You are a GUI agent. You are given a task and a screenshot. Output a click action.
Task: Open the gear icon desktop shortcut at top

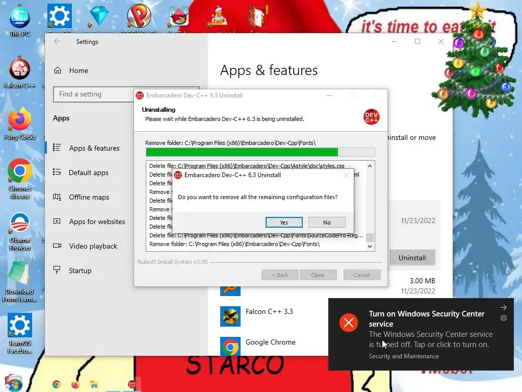click(x=60, y=16)
